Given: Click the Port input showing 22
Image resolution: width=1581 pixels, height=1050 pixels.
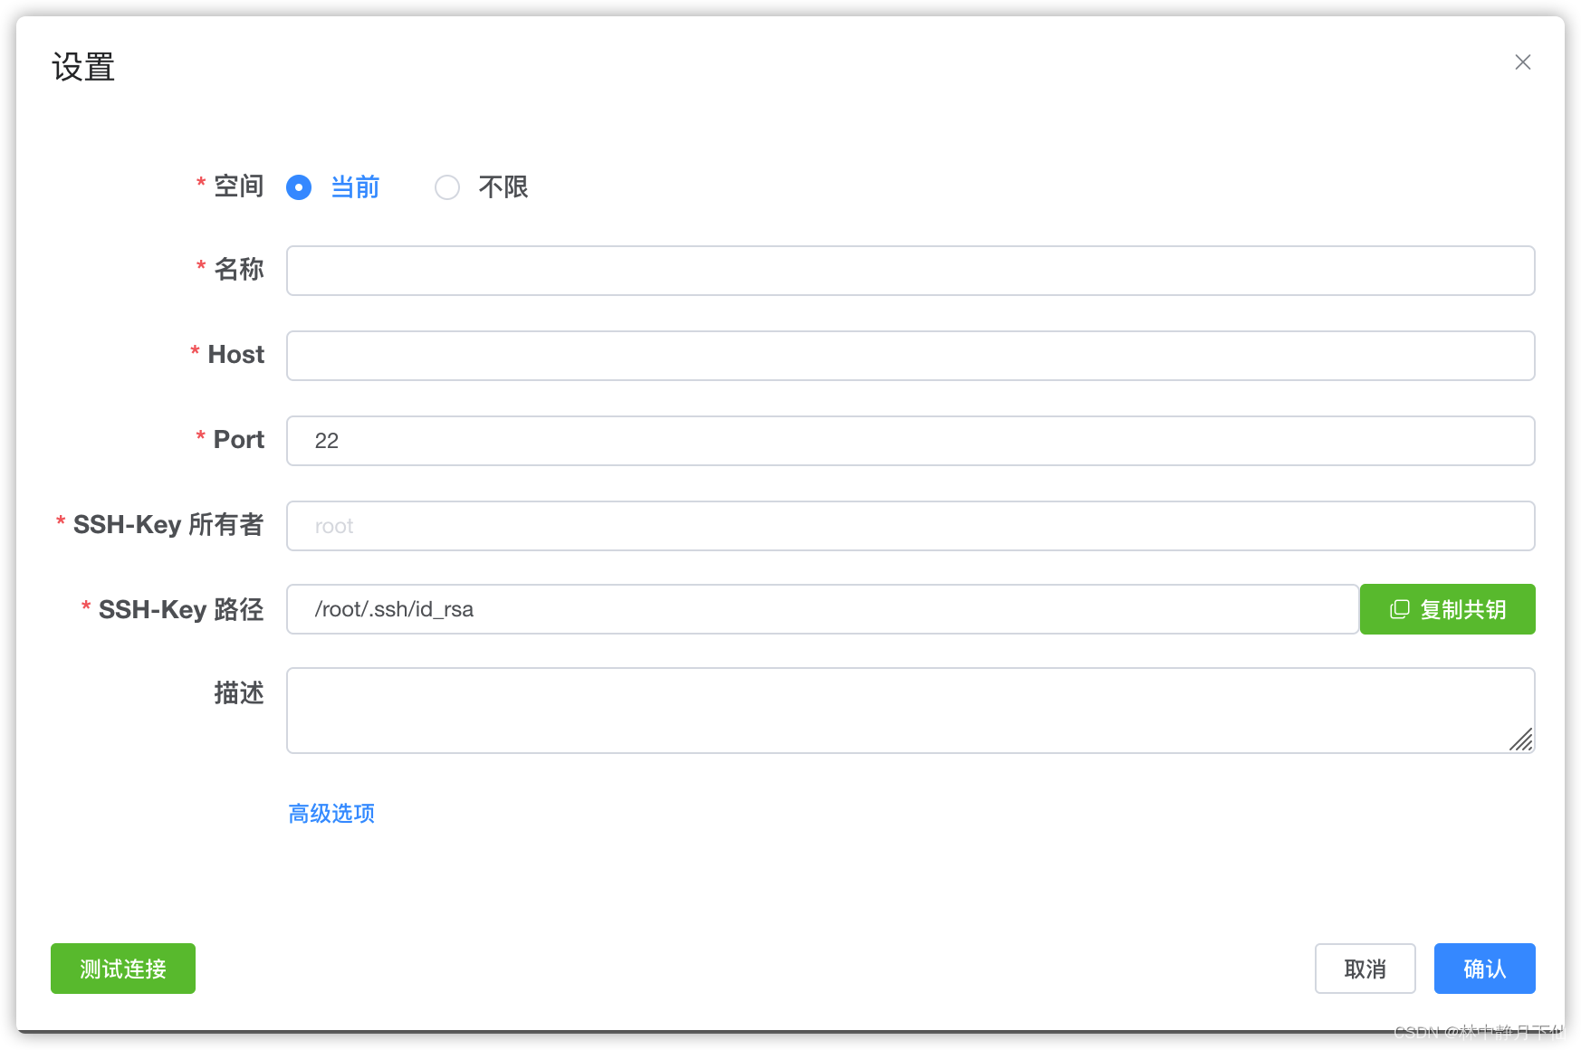Looking at the screenshot, I should (x=909, y=440).
